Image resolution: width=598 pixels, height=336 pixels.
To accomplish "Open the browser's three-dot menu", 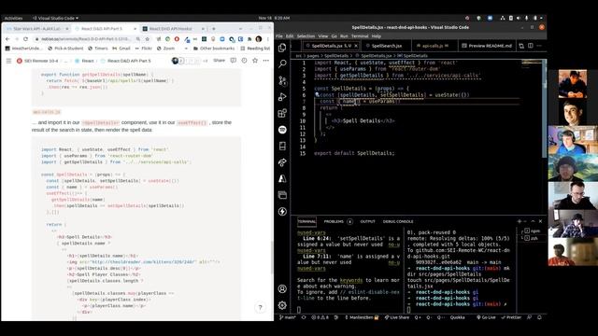I will [268, 39].
